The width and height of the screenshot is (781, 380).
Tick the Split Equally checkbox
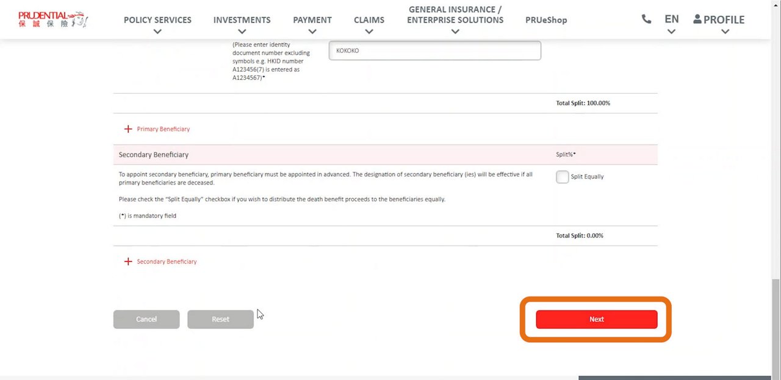tap(562, 177)
